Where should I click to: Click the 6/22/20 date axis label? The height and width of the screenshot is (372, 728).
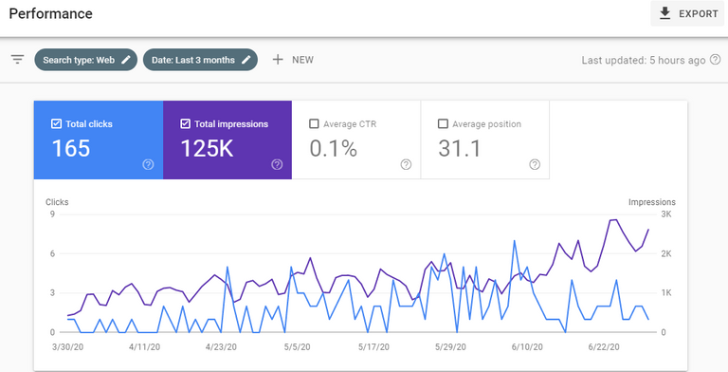pyautogui.click(x=604, y=347)
